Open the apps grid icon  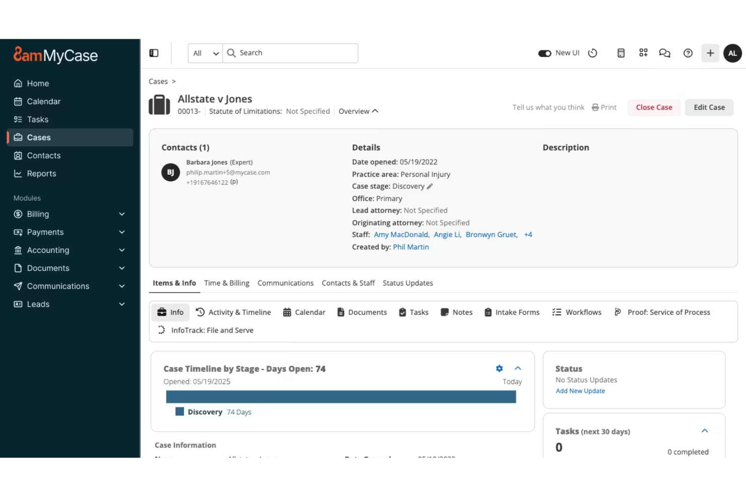643,53
